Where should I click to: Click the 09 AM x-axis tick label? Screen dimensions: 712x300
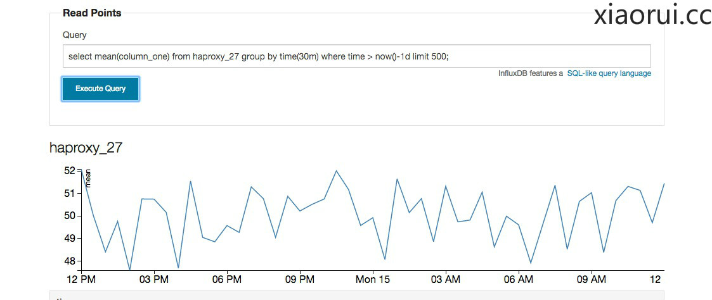592,279
